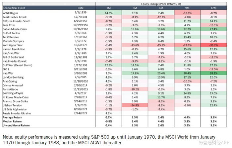The height and width of the screenshot is (148, 232).
Task: Click the 智通财经APP watermark logo icon
Action: click(x=201, y=143)
